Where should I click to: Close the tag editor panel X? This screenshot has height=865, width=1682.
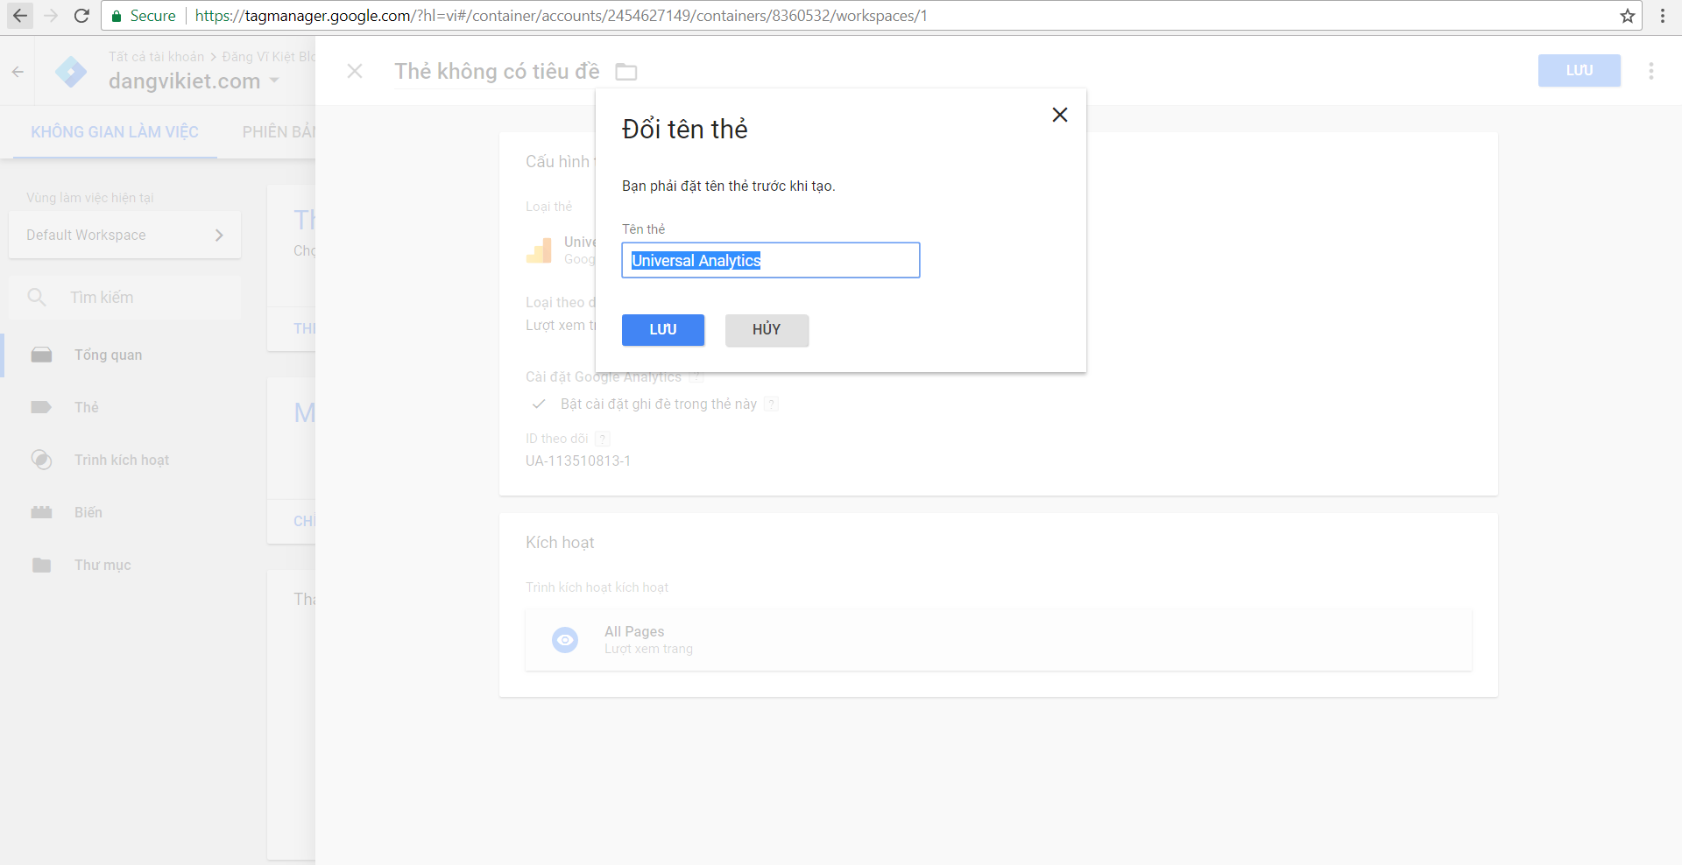pyautogui.click(x=355, y=71)
